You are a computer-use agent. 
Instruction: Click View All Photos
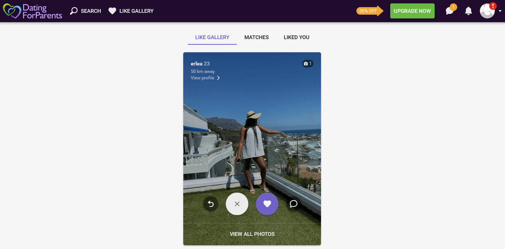[252, 234]
